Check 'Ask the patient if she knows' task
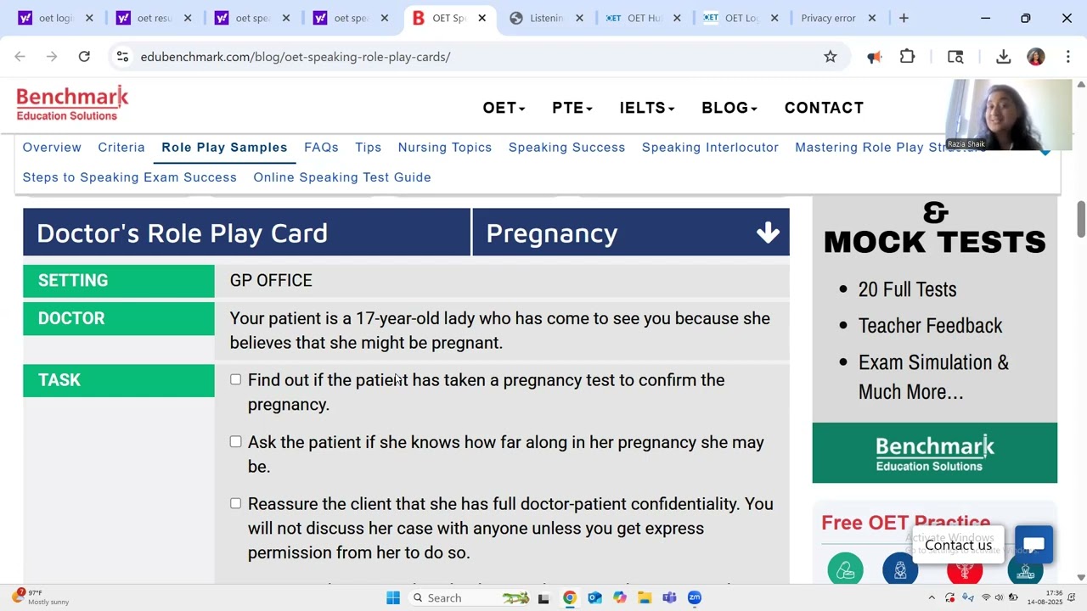The image size is (1087, 611). pyautogui.click(x=235, y=441)
